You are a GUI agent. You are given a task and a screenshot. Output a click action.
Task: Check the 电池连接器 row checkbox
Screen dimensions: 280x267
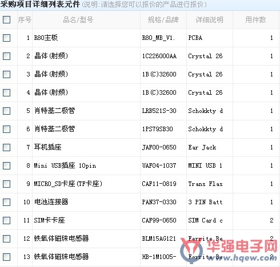6,202
